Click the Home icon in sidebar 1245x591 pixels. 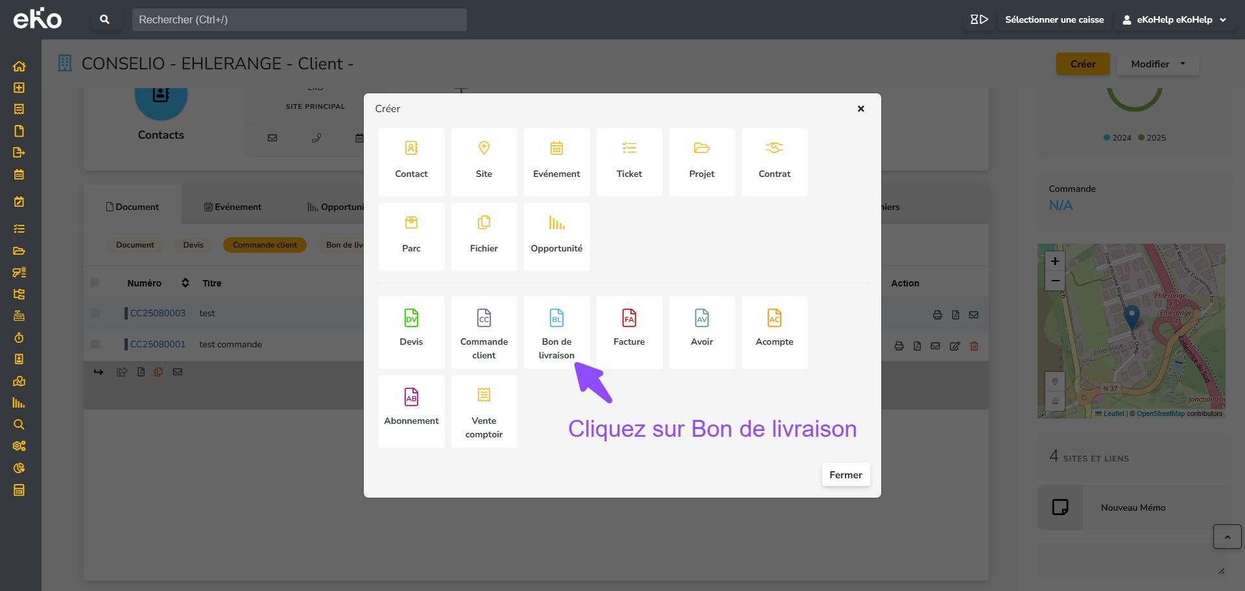pyautogui.click(x=19, y=66)
